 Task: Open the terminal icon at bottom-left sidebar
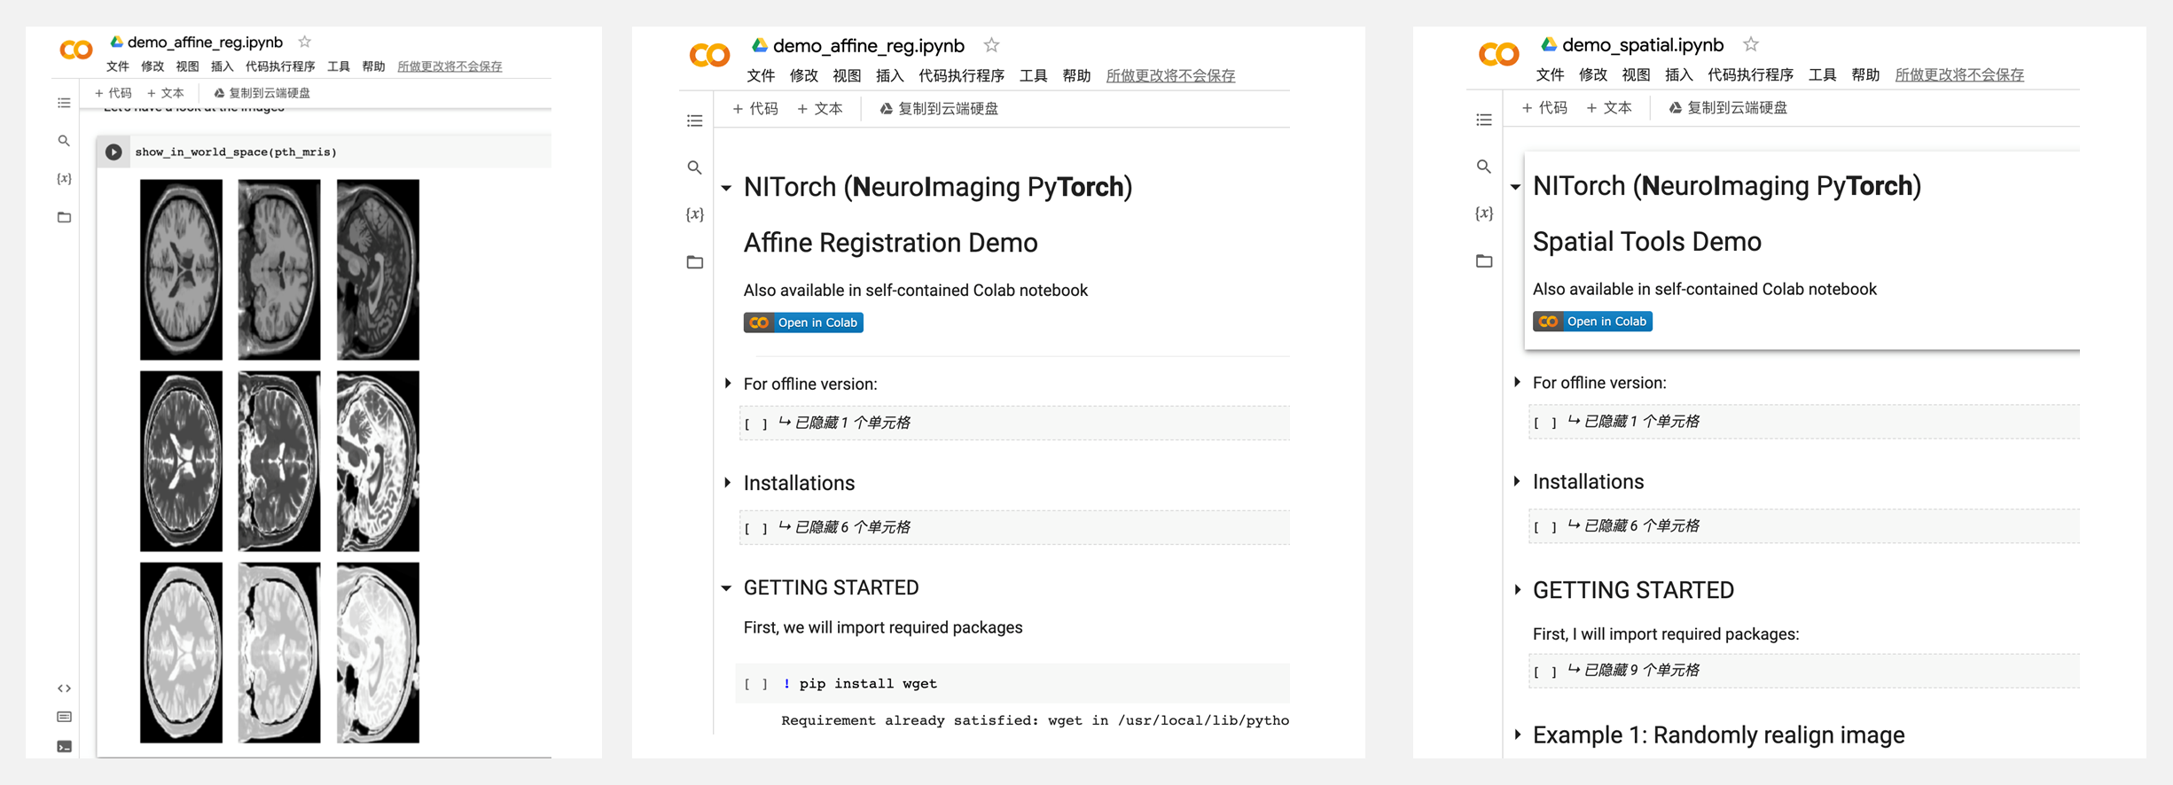(x=64, y=747)
